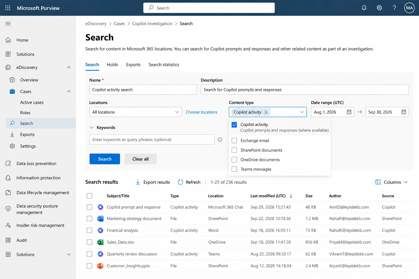Image resolution: width=419 pixels, height=279 pixels.
Task: Expand the bottom Solutions group
Action: point(69,254)
